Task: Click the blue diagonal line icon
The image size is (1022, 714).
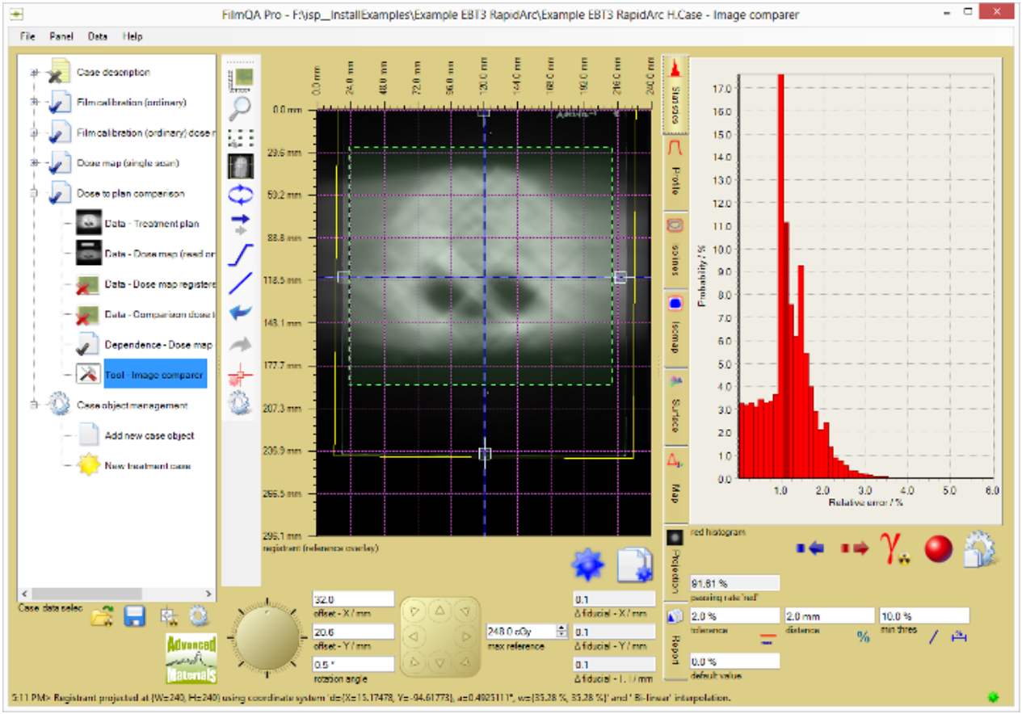Action: click(x=241, y=283)
